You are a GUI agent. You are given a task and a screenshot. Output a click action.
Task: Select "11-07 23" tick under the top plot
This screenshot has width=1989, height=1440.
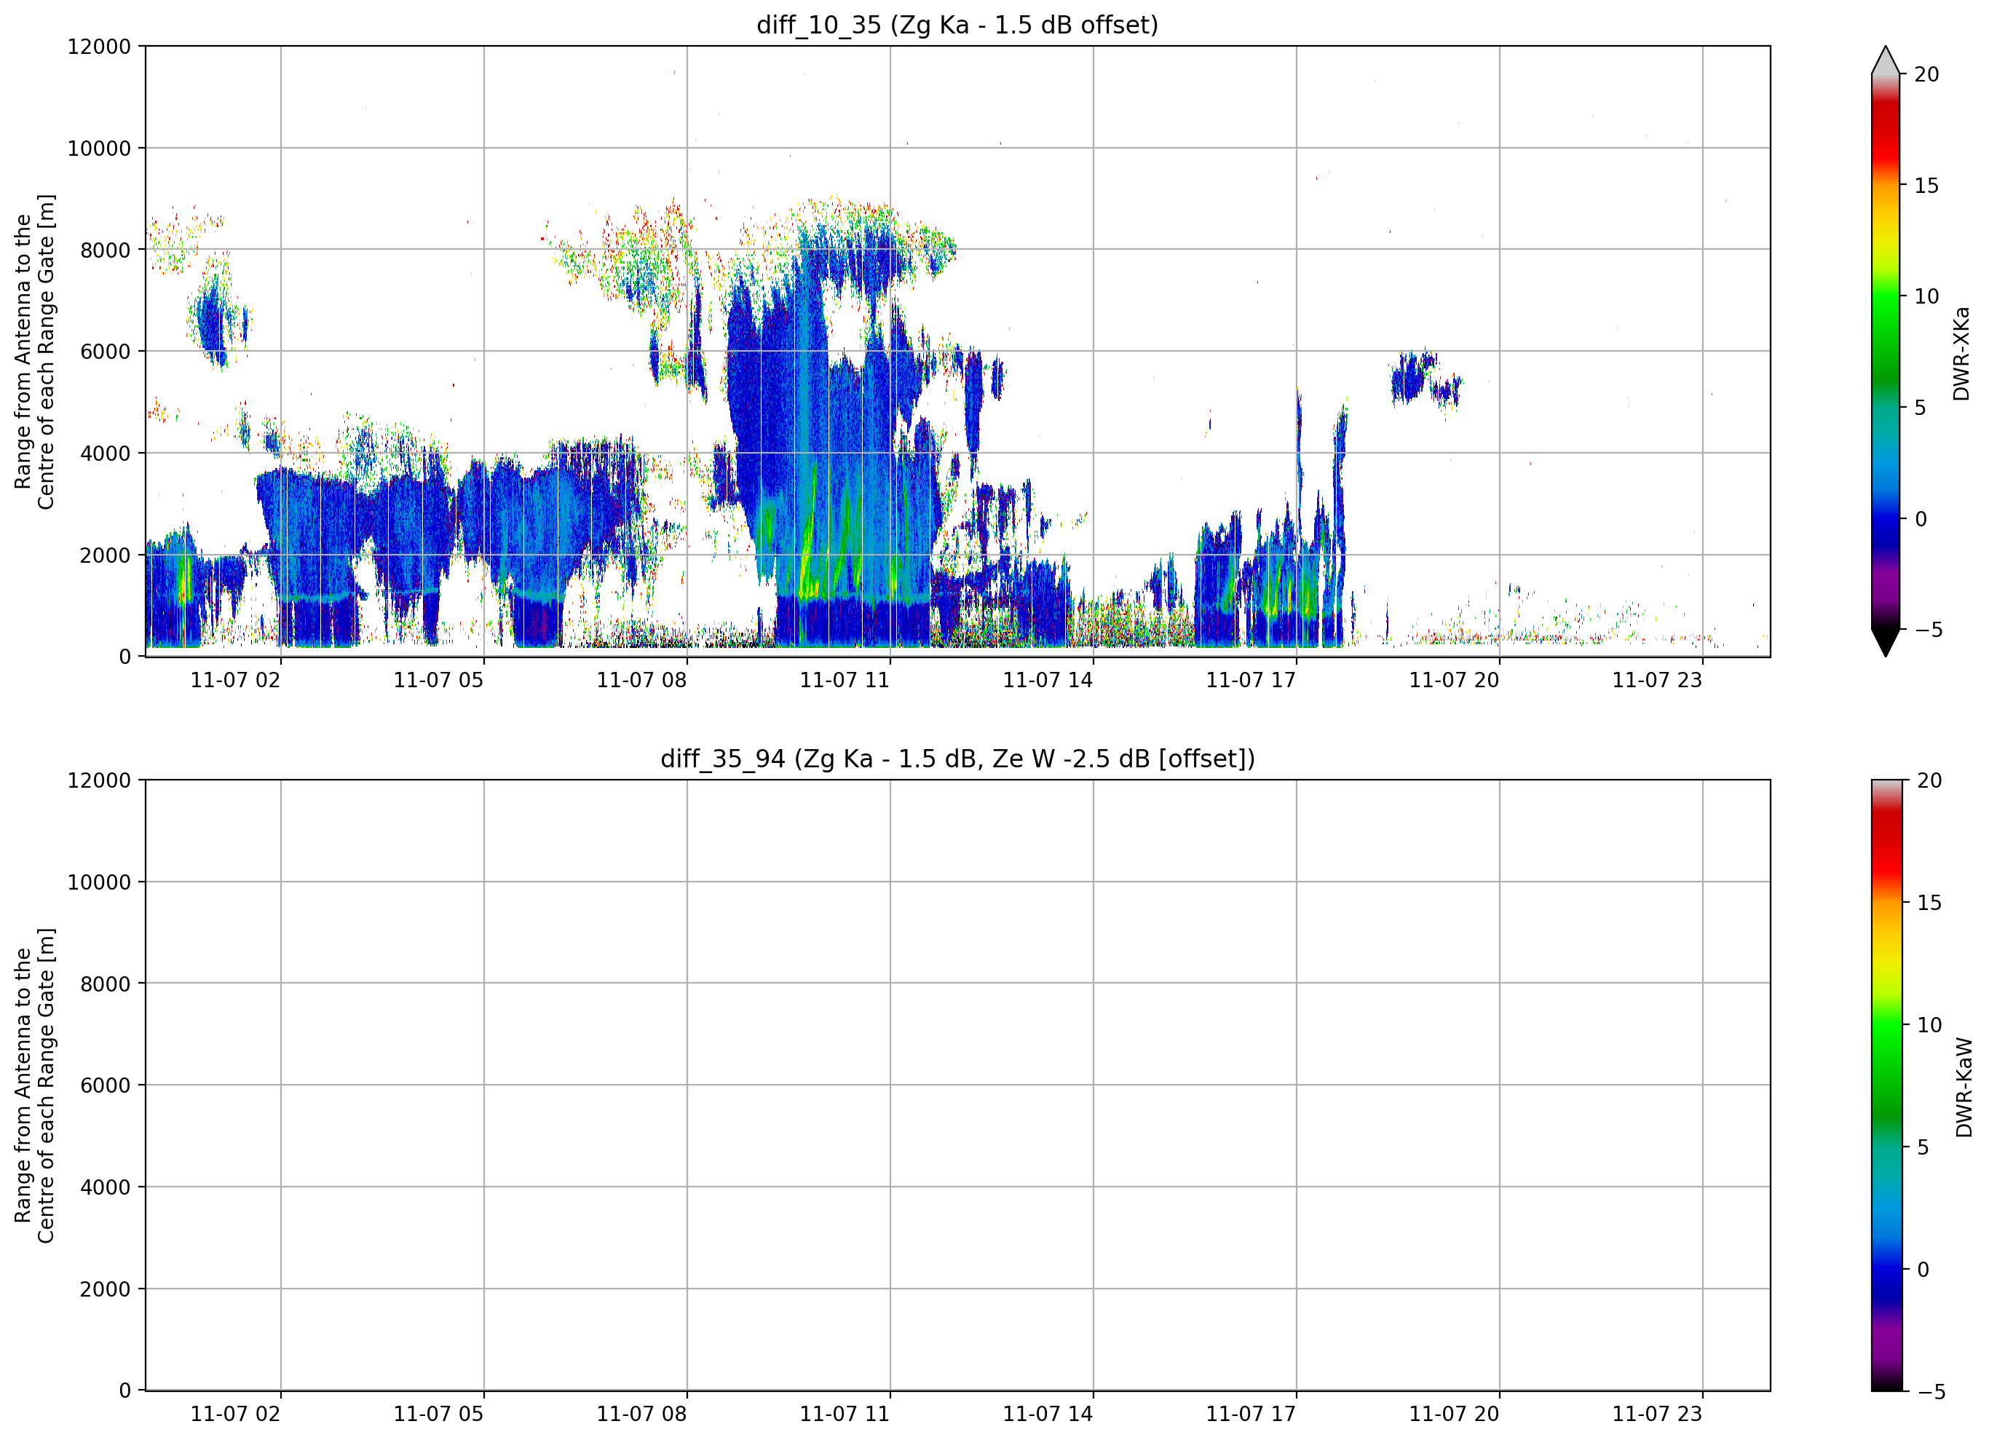(x=1658, y=681)
